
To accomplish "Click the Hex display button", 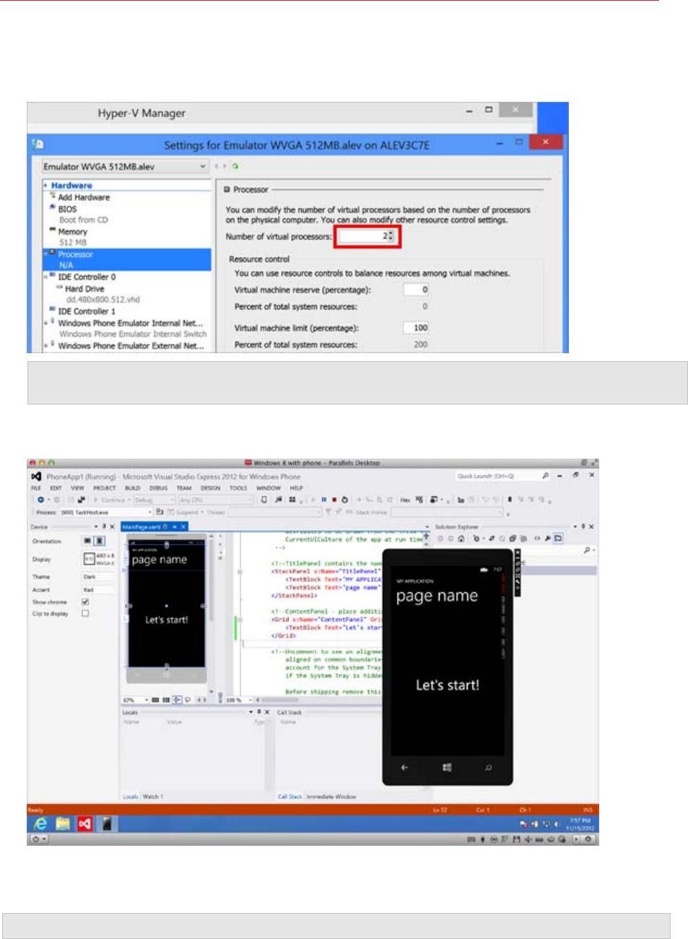I will (x=405, y=500).
